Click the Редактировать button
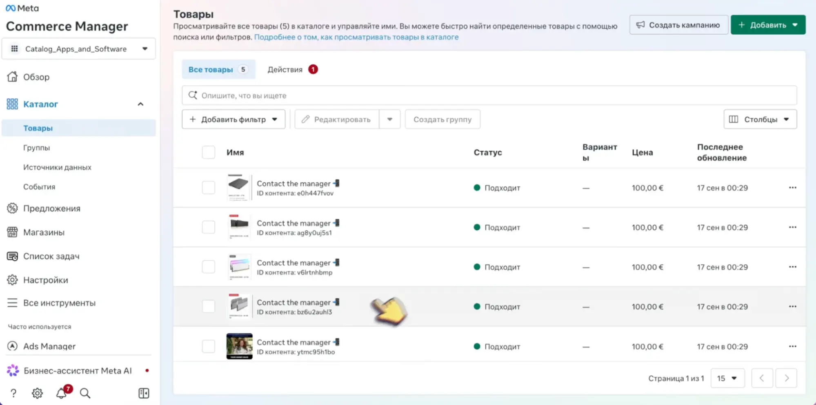 [x=337, y=120]
